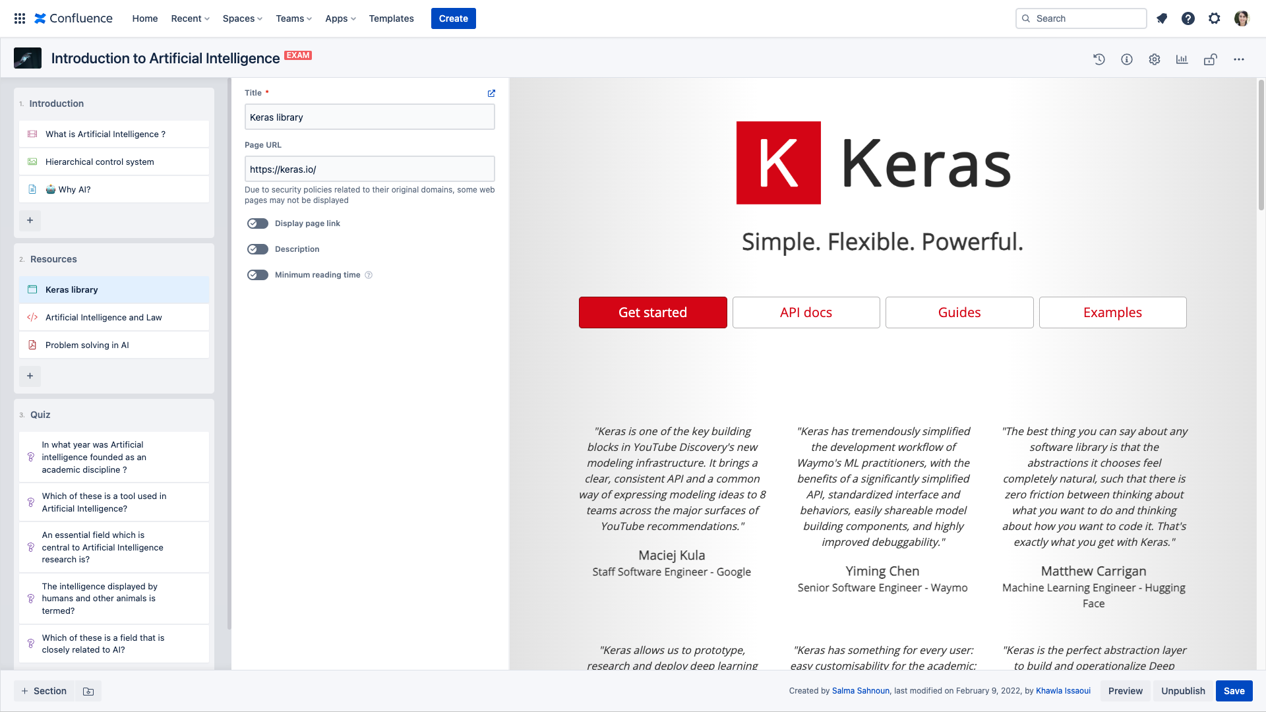Open 'field closely related to AI' question
The height and width of the screenshot is (712, 1266).
pos(114,643)
